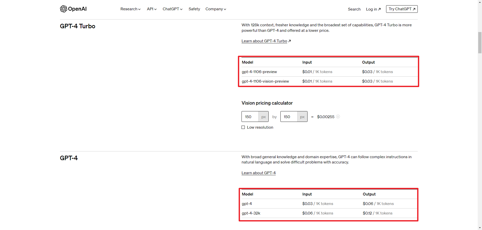Image resolution: width=482 pixels, height=230 pixels.
Task: Open the ChatGPT navigation dropdown
Action: (x=172, y=9)
